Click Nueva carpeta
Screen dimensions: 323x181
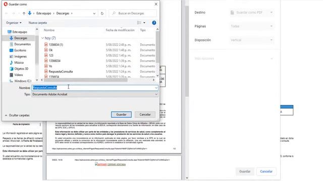pos(38,23)
